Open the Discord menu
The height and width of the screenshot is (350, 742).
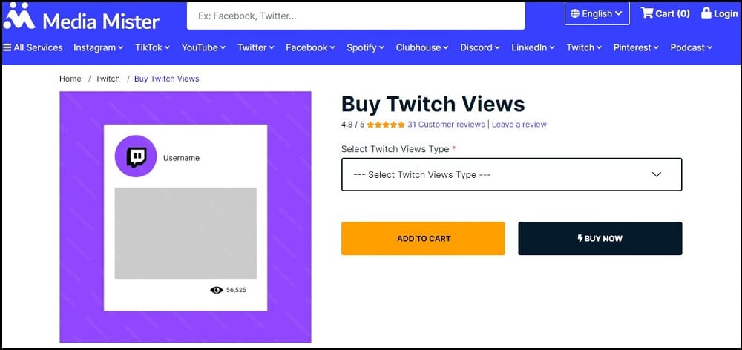pos(480,47)
